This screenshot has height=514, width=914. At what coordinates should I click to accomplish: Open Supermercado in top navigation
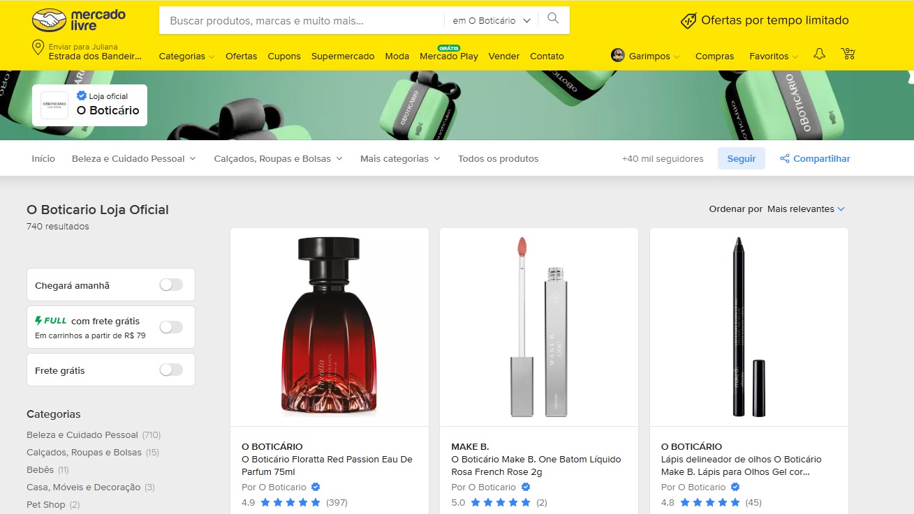click(343, 56)
